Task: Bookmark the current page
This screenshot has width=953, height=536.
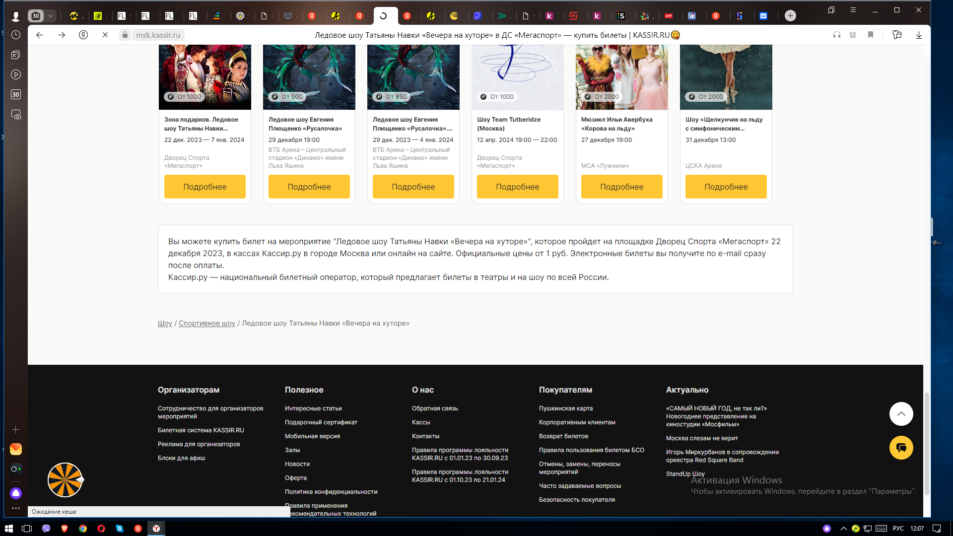Action: click(871, 35)
